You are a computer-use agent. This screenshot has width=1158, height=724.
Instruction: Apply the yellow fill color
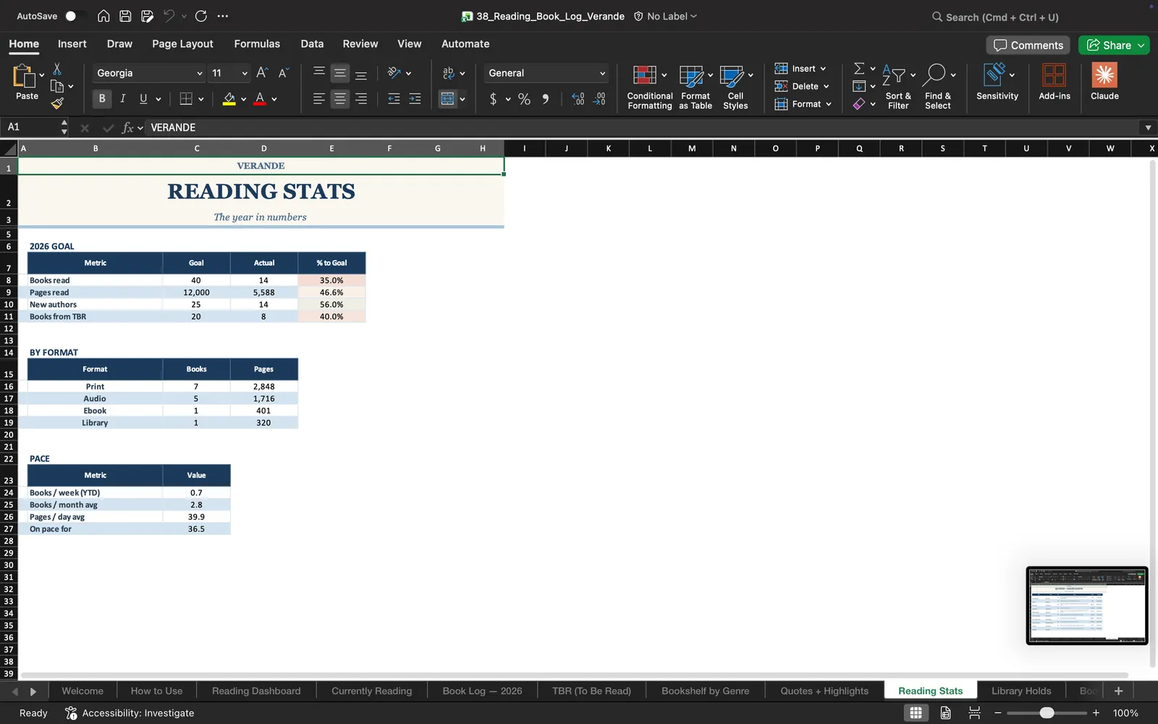229,98
